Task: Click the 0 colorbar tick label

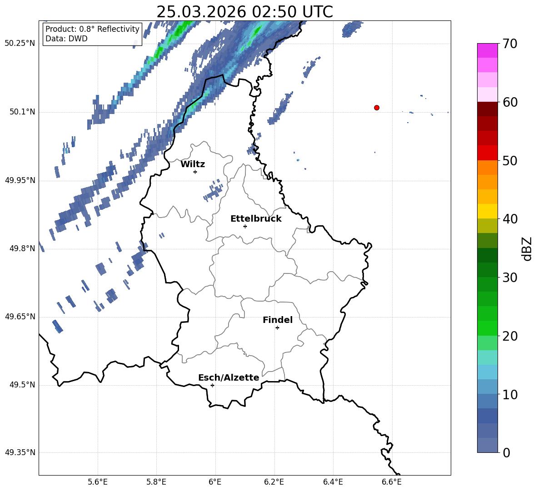Action: [x=507, y=452]
